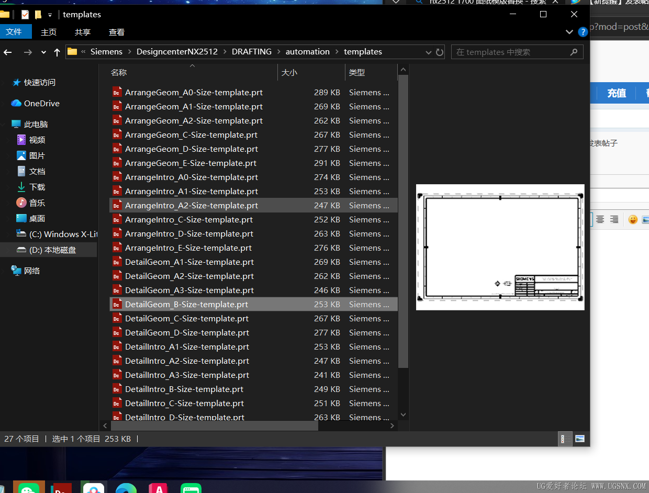649x493 pixels.
Task: Click the DetailGeom_D-Size-template.prt file name
Action: click(x=187, y=332)
